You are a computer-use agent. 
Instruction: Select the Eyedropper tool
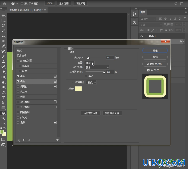click(x=3, y=46)
